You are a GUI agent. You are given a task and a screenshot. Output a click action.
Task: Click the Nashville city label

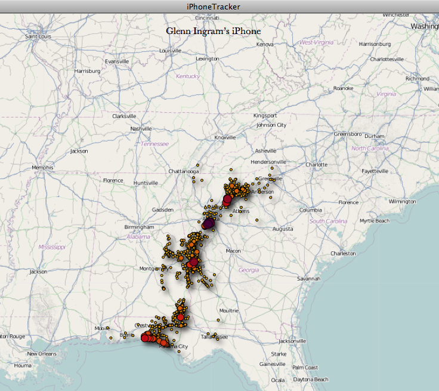point(141,128)
